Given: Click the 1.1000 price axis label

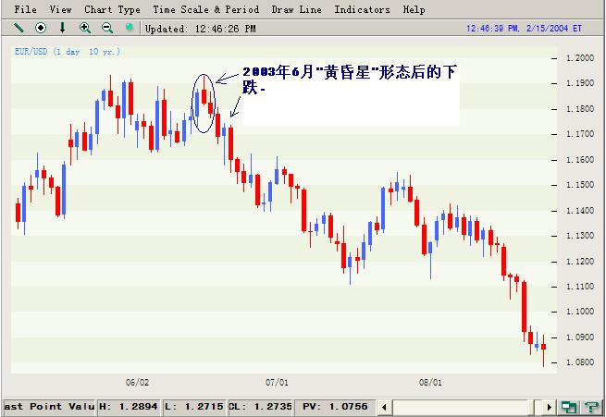Looking at the screenshot, I should [x=580, y=312].
